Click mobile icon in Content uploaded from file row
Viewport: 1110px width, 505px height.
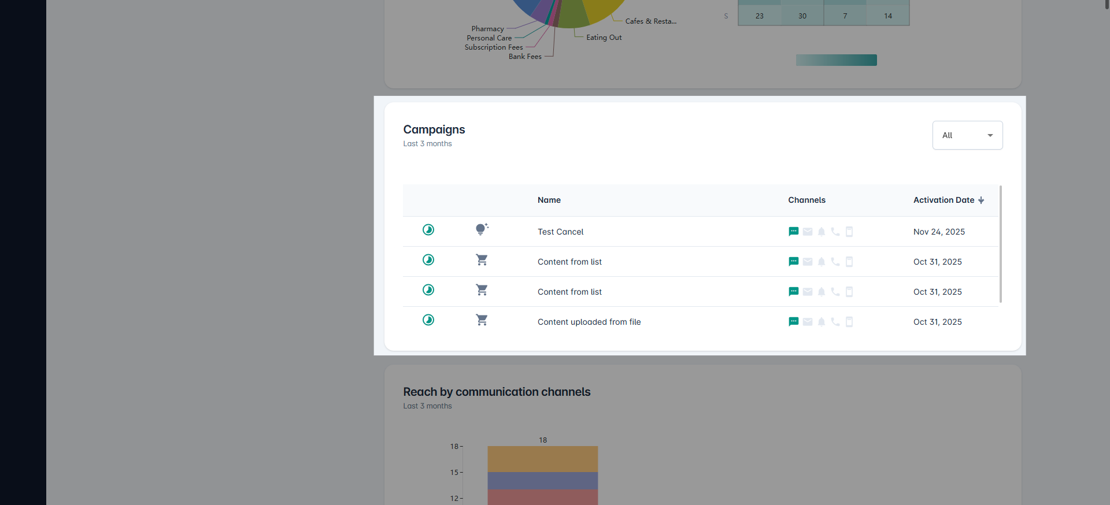849,322
